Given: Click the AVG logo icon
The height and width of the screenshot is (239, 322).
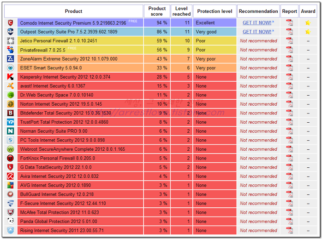Looking at the screenshot, I should [x=11, y=185].
